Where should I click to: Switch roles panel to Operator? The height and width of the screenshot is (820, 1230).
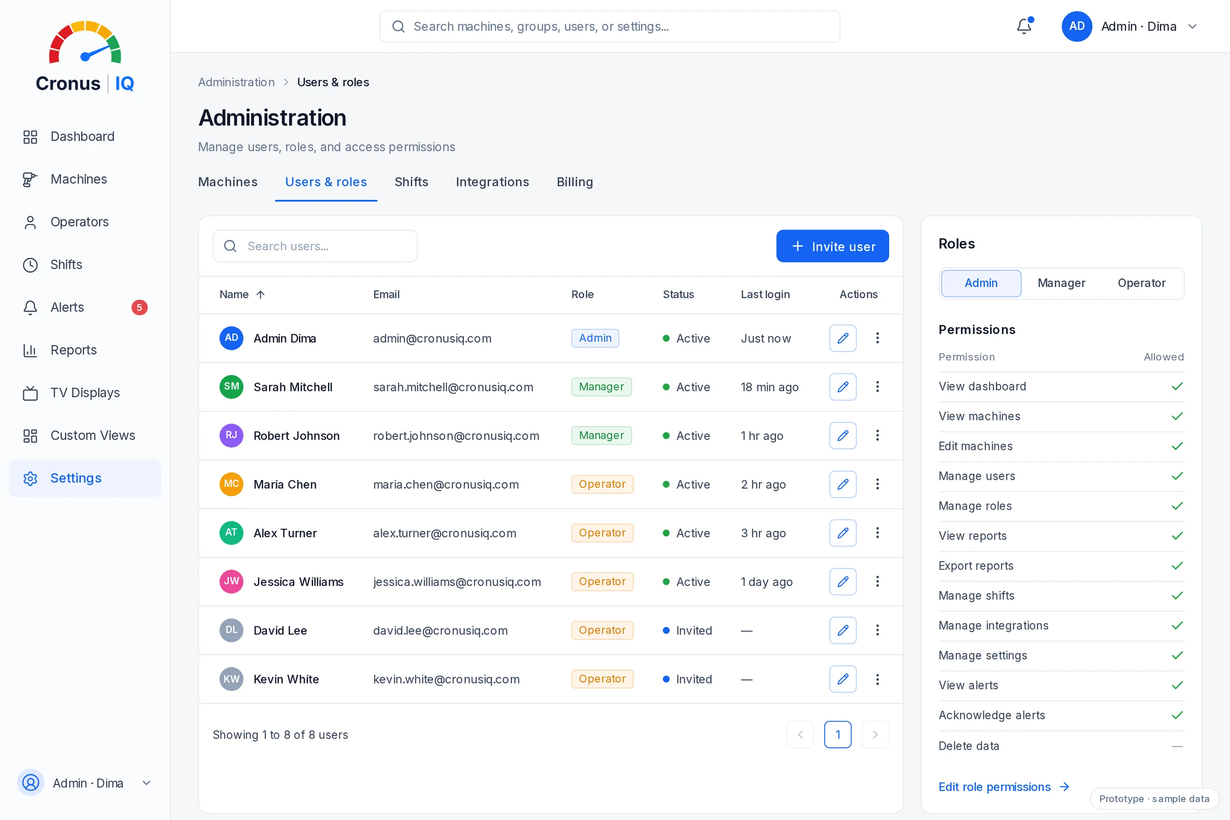1142,283
